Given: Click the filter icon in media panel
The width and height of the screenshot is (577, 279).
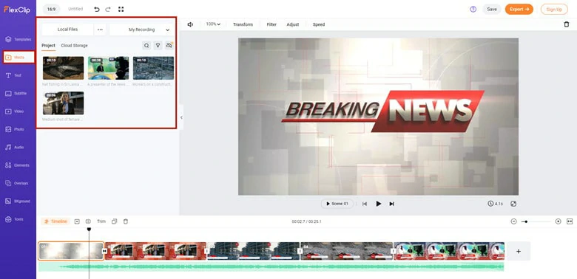Looking at the screenshot, I should (158, 46).
